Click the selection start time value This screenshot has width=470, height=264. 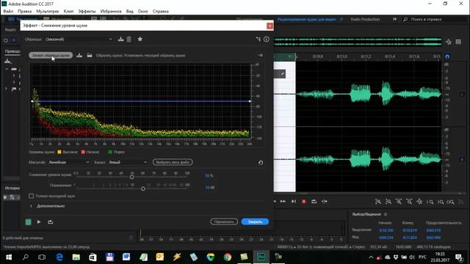(x=386, y=230)
